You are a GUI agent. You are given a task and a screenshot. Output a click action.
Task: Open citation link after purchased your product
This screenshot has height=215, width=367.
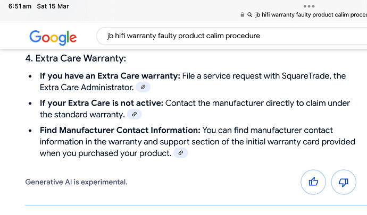click(x=180, y=153)
